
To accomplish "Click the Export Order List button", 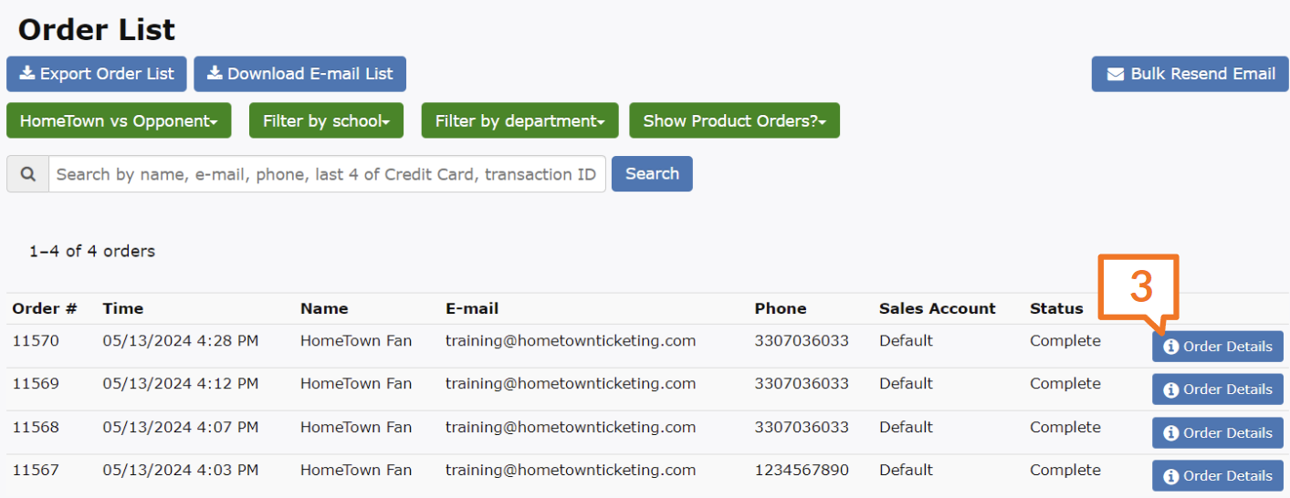I will (x=97, y=75).
